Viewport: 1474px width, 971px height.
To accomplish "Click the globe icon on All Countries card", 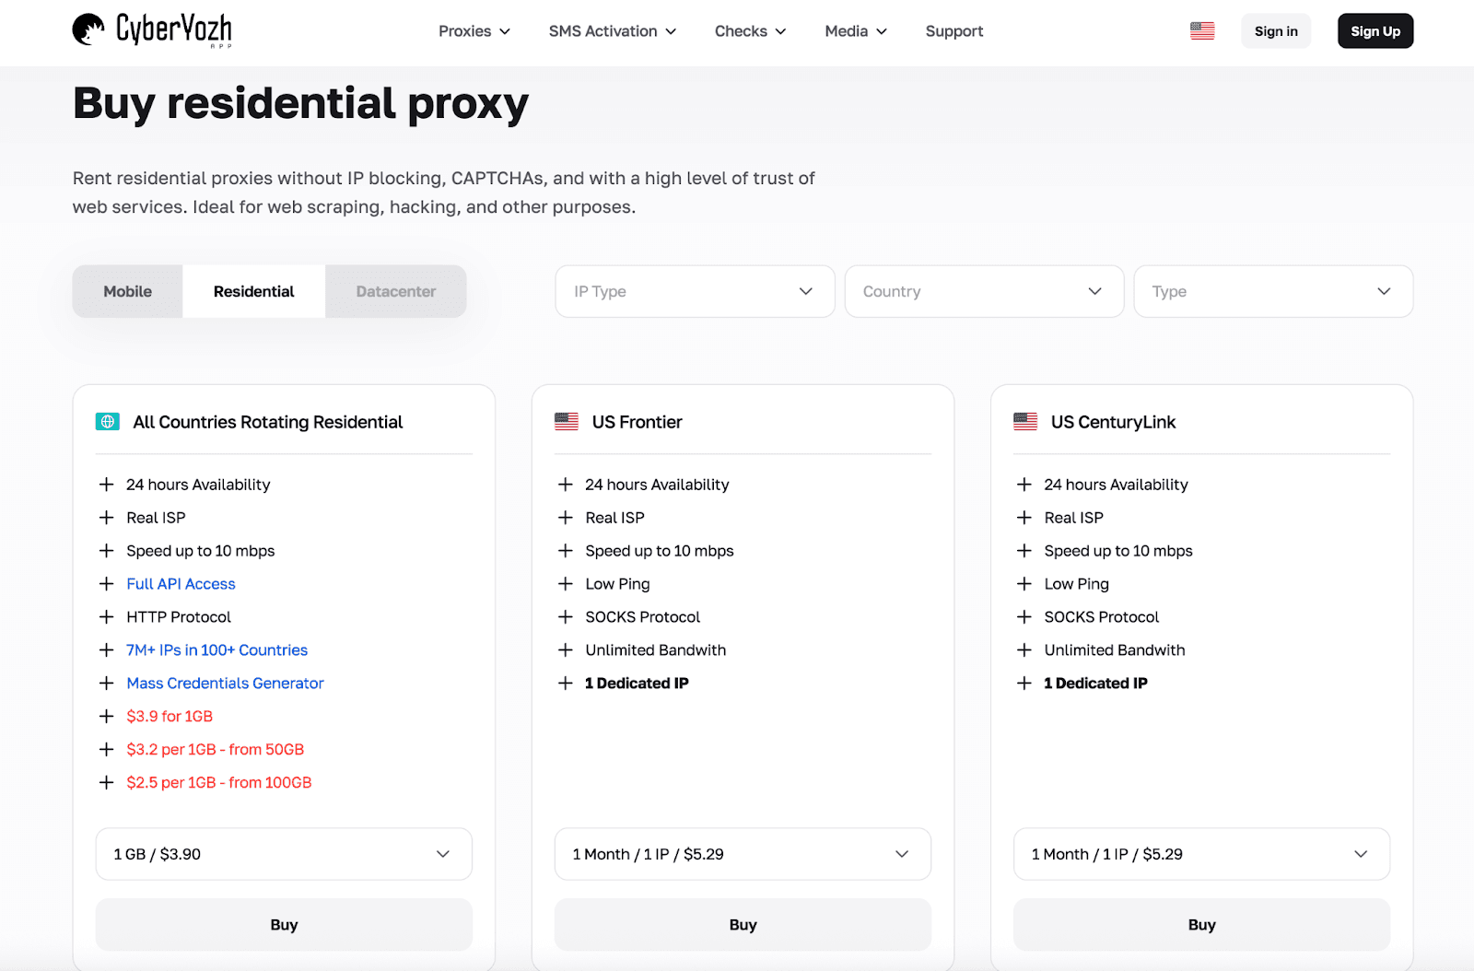I will pos(108,422).
